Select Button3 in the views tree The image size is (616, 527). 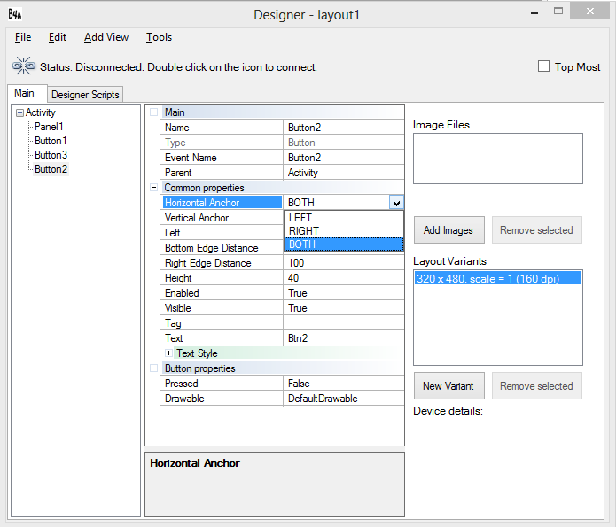coord(51,155)
